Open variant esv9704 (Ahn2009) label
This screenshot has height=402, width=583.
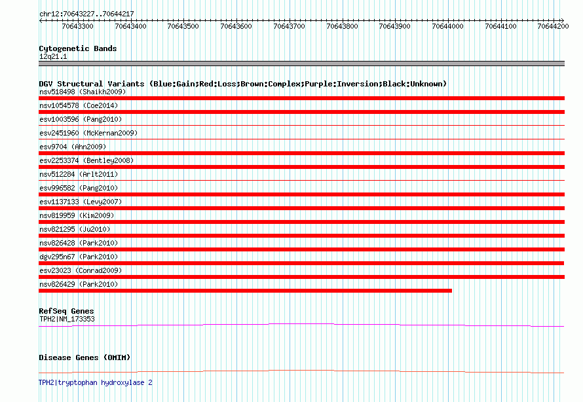(73, 147)
